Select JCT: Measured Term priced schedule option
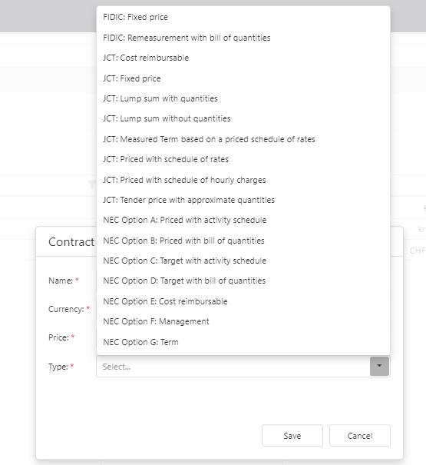The image size is (426, 465). pyautogui.click(x=243, y=139)
